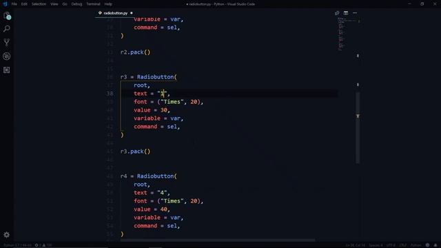441x248 pixels.
Task: Open the Debug view in activity bar
Action: pos(7,56)
